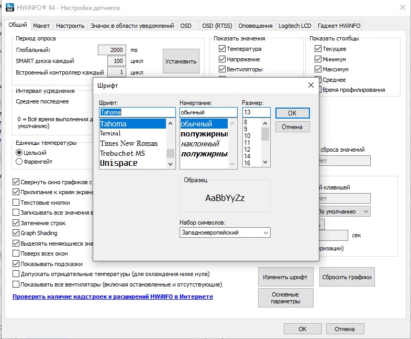This screenshot has height=339, width=411.
Task: Open the HWiNFO add-ons check link
Action: [113, 296]
